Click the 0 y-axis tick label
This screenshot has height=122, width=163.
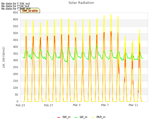tap(17, 101)
